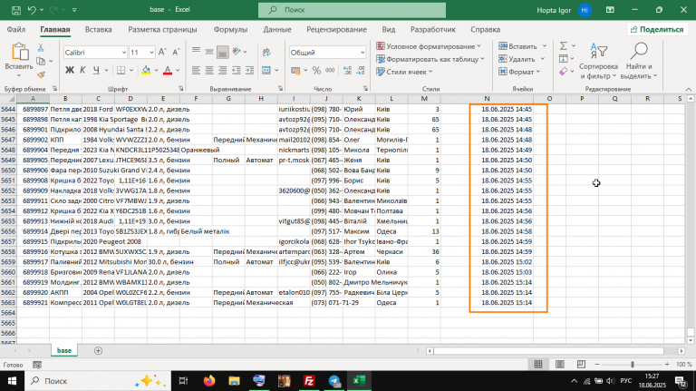Center text horizontally
The height and width of the screenshot is (391, 696).
click(x=209, y=70)
